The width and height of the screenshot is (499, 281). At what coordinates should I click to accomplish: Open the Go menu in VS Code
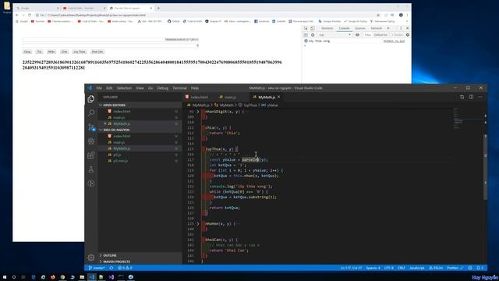[x=150, y=88]
